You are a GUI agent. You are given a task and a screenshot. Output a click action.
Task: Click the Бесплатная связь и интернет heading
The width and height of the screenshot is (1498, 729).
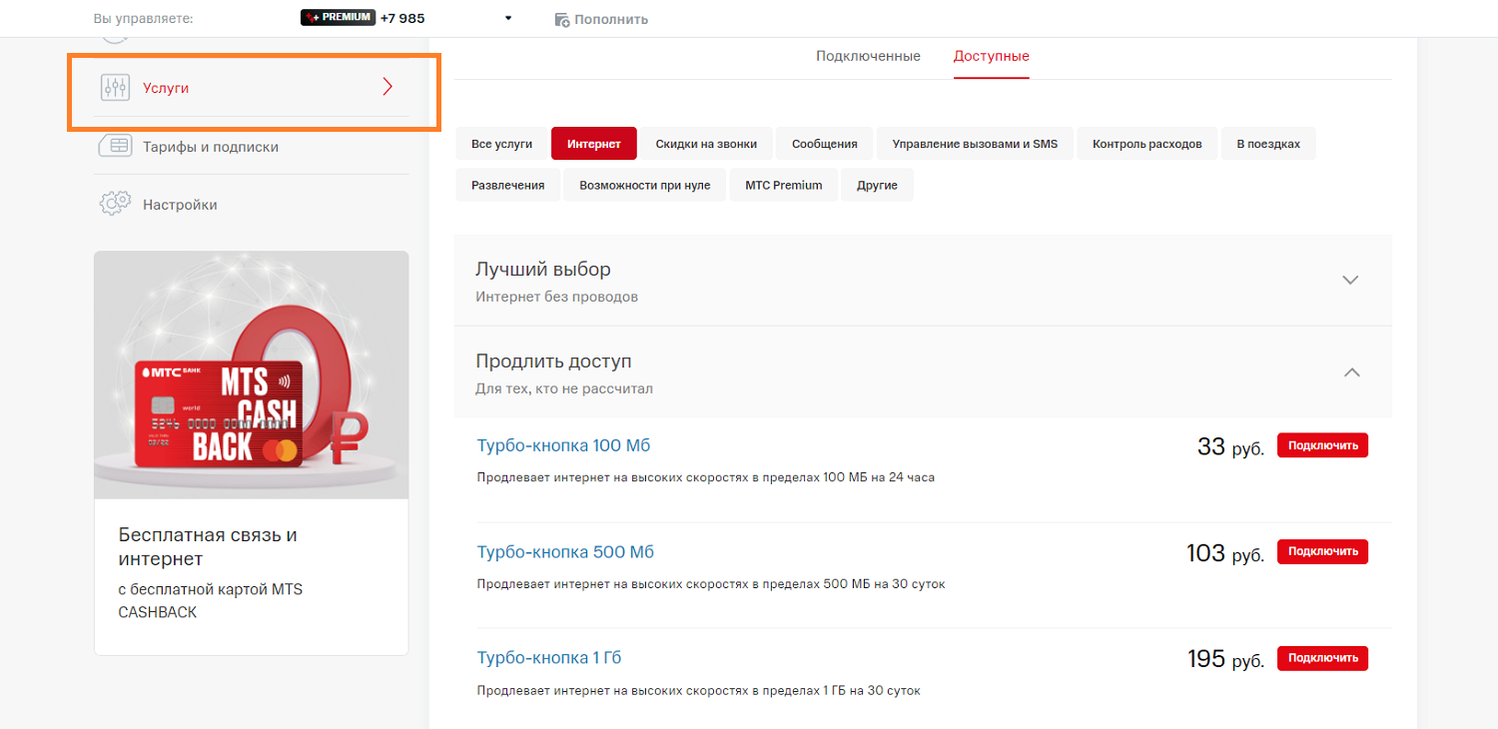click(208, 546)
